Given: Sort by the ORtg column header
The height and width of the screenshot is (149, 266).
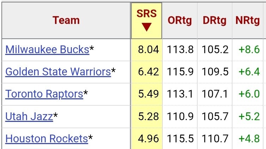Looking at the screenshot, I should click(180, 20).
